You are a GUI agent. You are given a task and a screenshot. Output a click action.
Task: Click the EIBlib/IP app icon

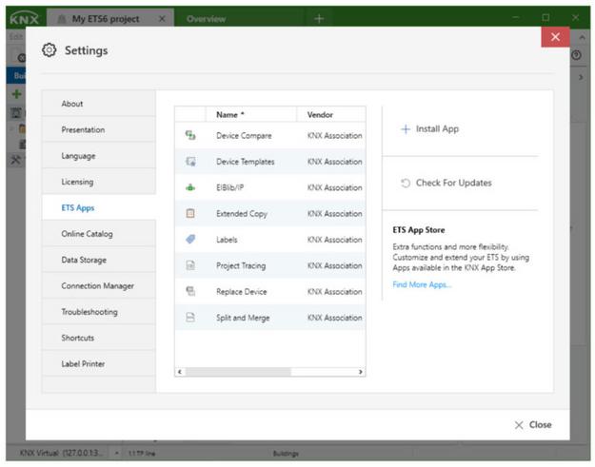point(189,188)
